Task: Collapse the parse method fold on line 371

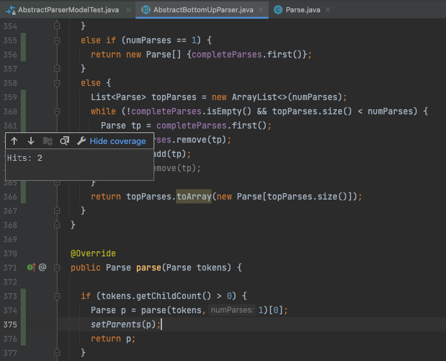Action: coord(57,267)
